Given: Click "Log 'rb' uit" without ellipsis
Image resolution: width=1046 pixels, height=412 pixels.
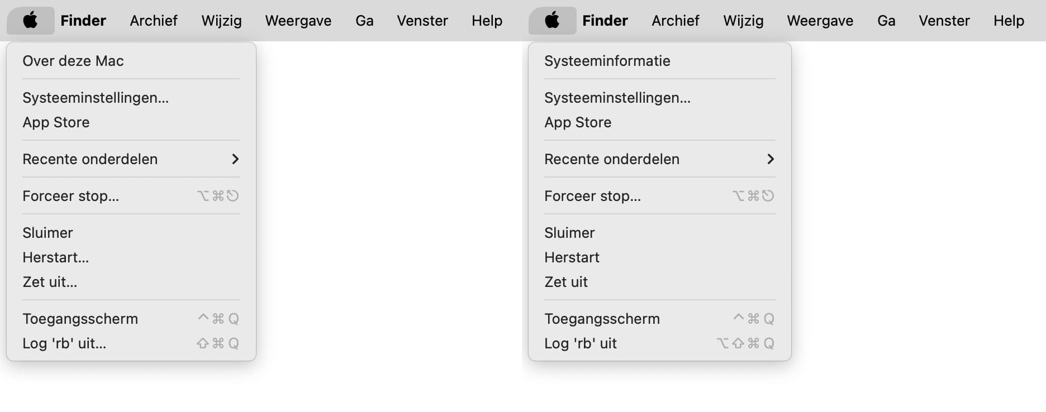Looking at the screenshot, I should (x=581, y=343).
